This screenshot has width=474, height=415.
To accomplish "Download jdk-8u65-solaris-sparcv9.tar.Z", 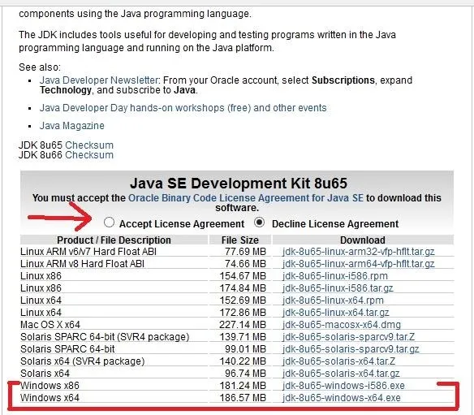I will tap(348, 337).
